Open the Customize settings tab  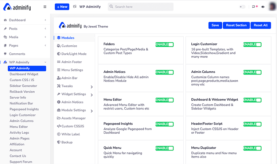click(69, 46)
